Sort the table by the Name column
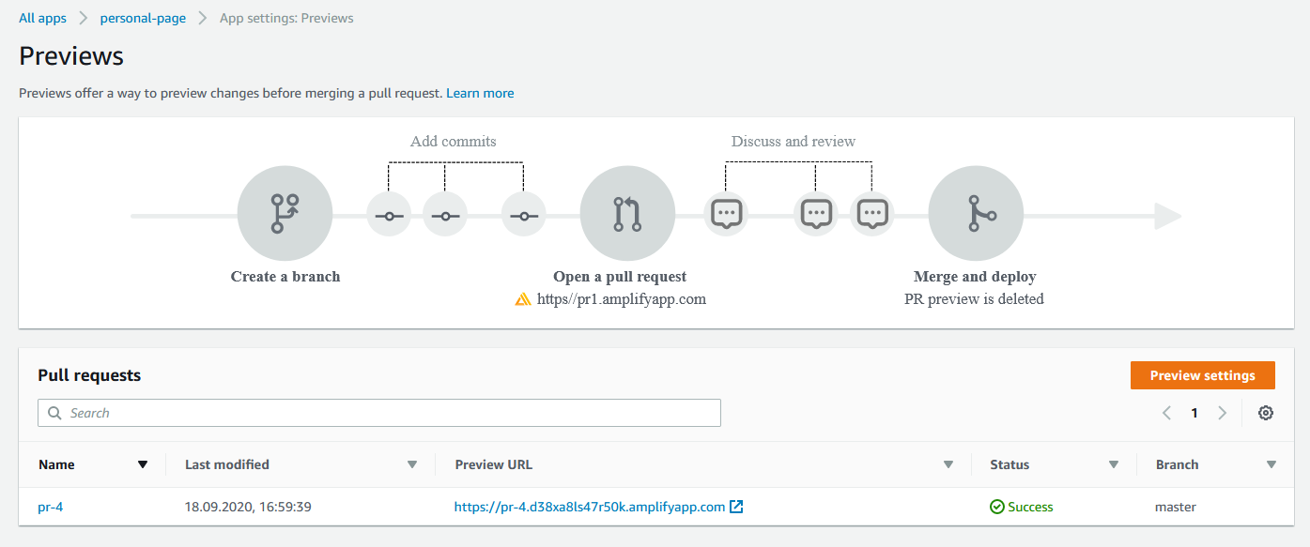The image size is (1310, 547). click(143, 464)
